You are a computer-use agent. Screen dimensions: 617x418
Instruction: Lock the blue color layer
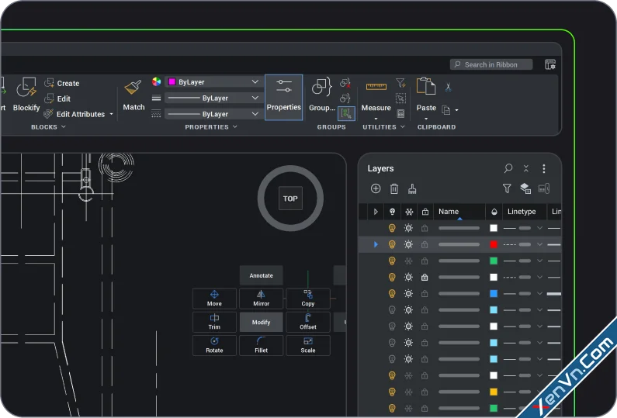coord(425,294)
